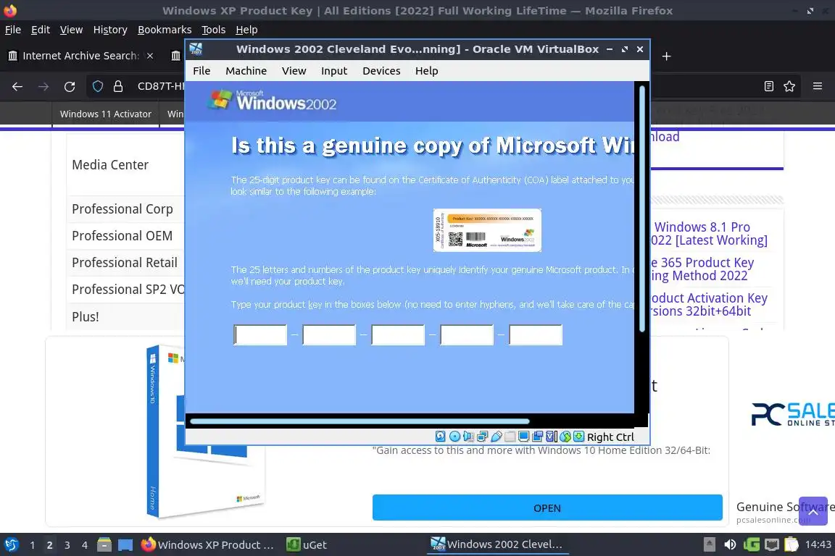Image resolution: width=835 pixels, height=556 pixels.
Task: Click the Firefox forward arrow
Action: pos(43,86)
